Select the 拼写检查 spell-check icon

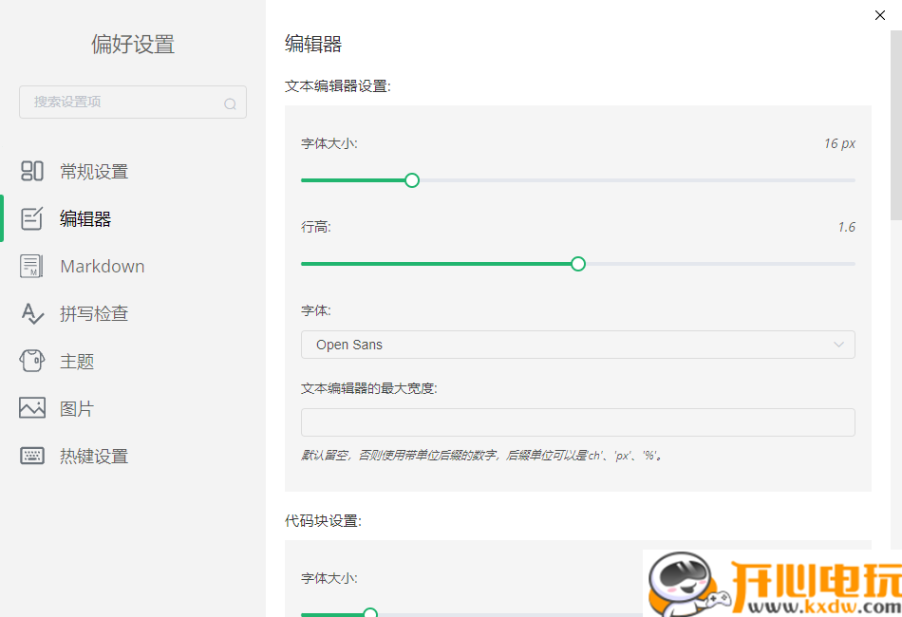point(32,313)
